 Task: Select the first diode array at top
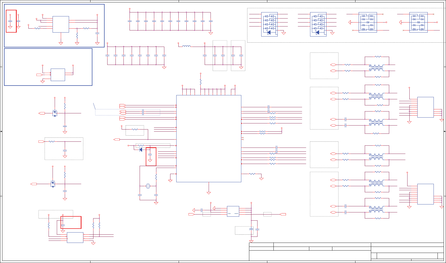pos(269,24)
